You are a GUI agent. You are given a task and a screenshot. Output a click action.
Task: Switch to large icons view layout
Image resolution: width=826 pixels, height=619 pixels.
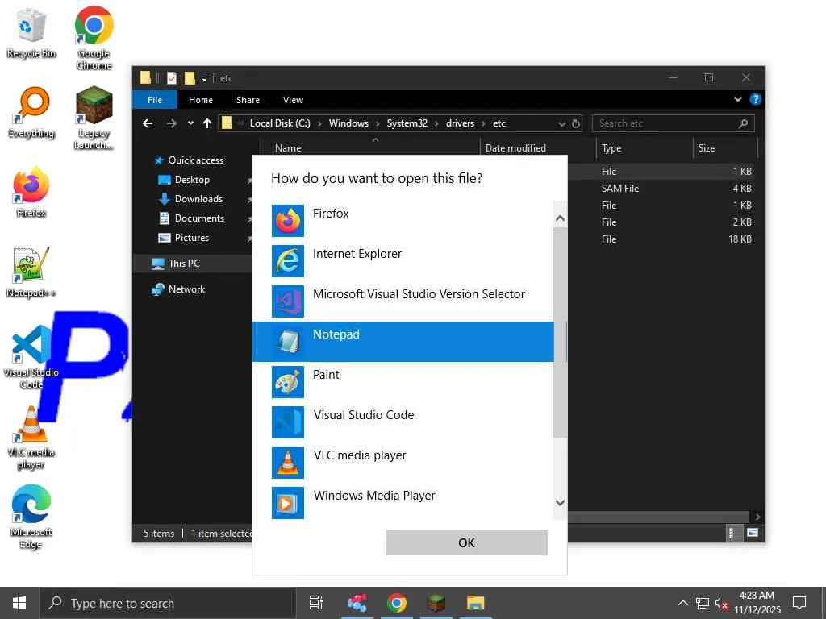pyautogui.click(x=753, y=534)
